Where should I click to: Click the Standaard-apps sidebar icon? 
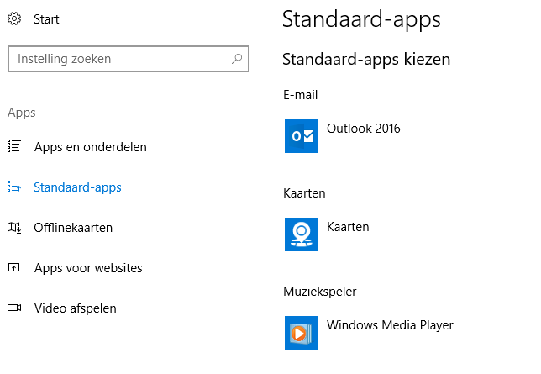tap(13, 187)
